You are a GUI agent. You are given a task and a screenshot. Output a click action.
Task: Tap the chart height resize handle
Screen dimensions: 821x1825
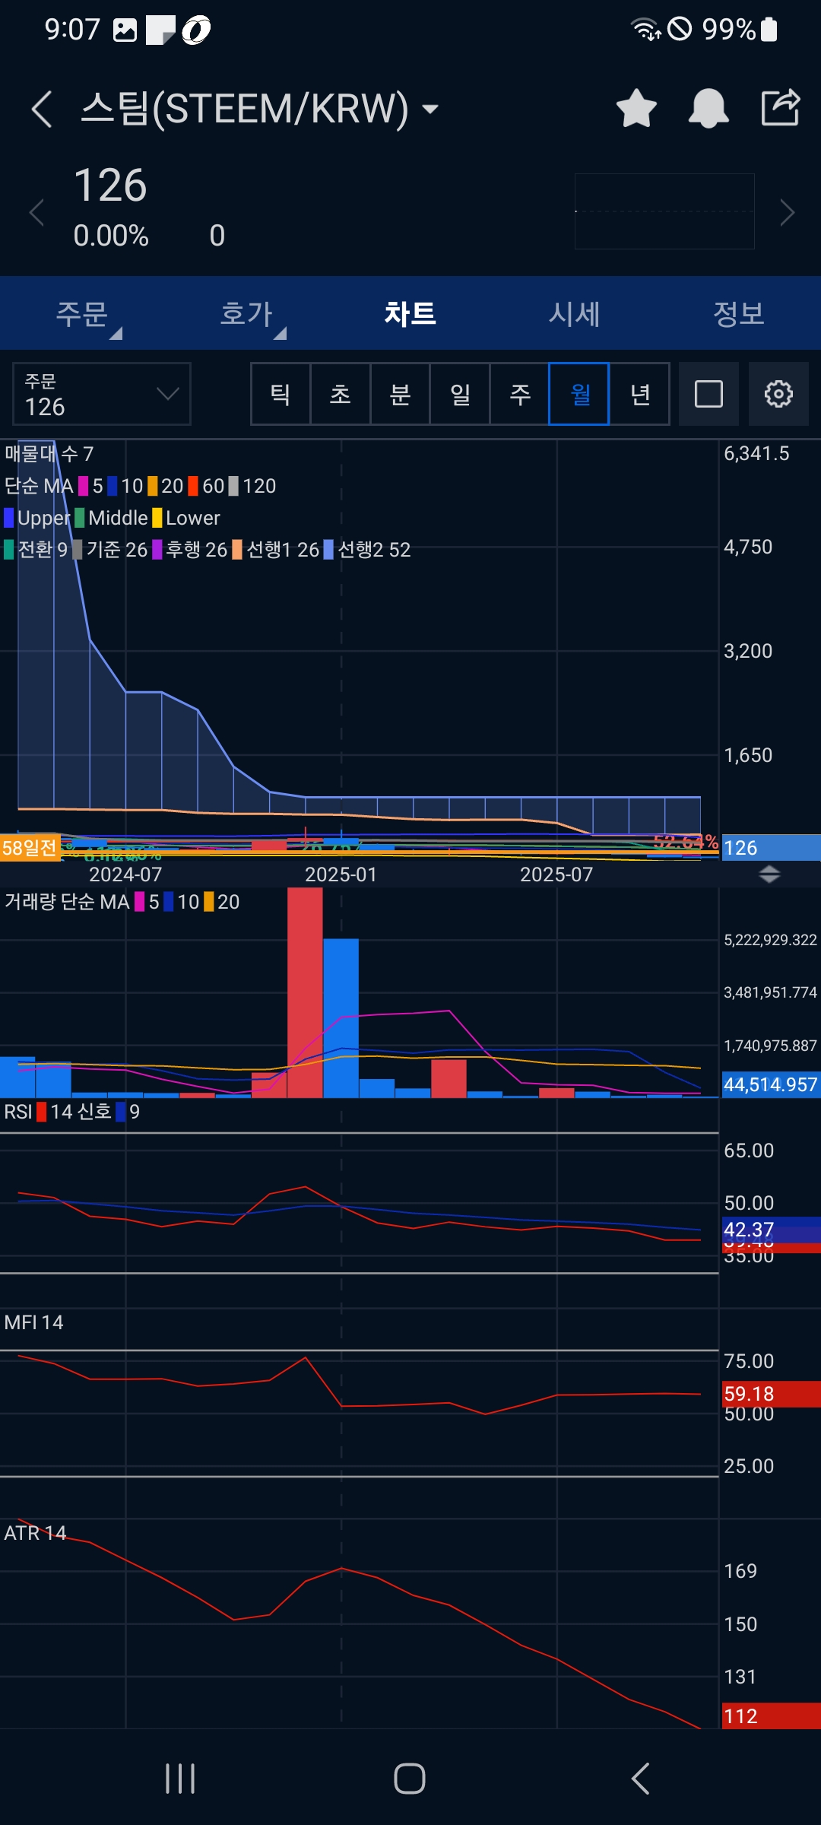(x=769, y=874)
